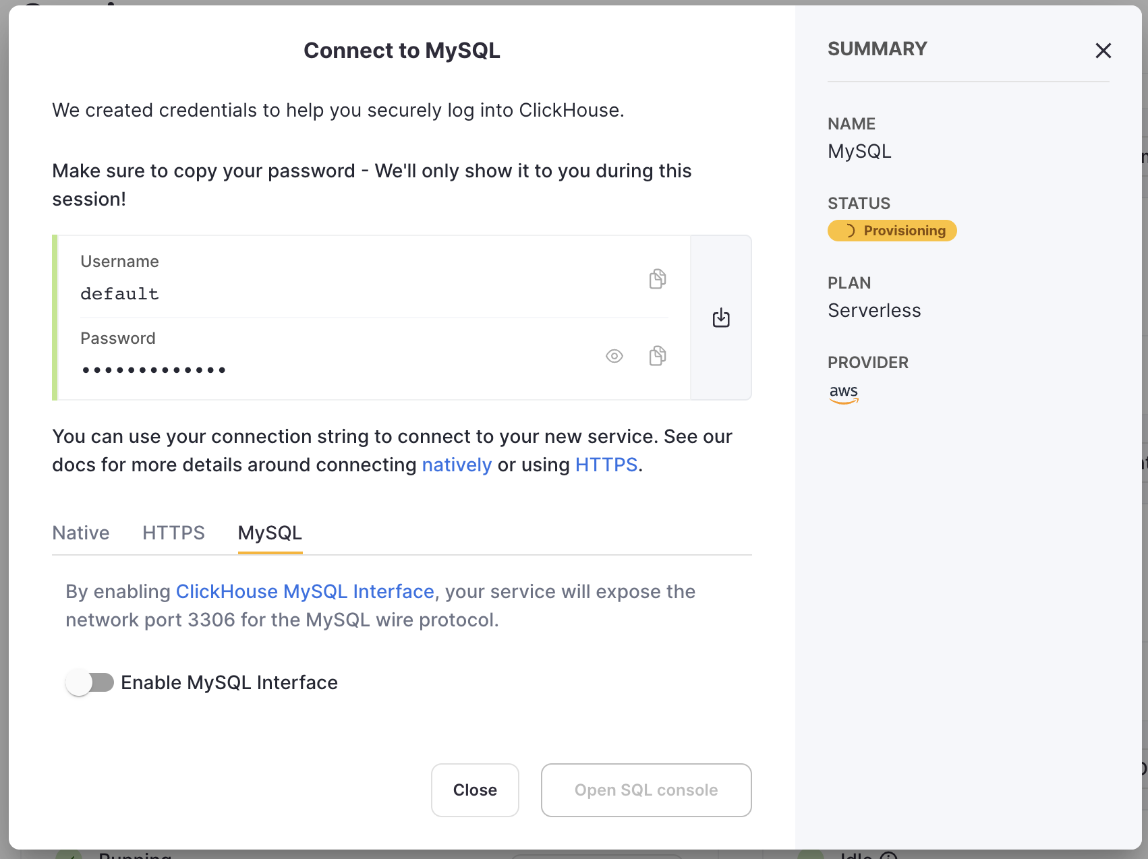
Task: Click Open SQL console button
Action: coord(645,790)
